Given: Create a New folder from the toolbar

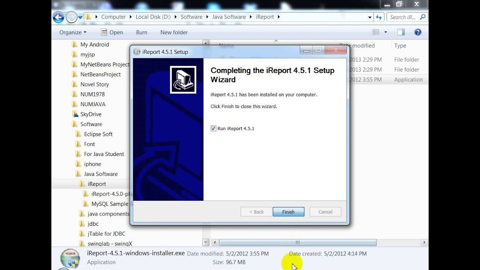Looking at the screenshot, I should click(x=174, y=32).
